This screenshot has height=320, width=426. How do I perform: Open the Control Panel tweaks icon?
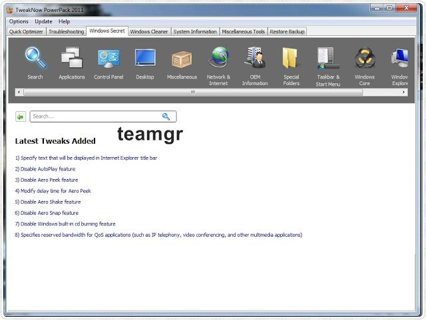(108, 58)
